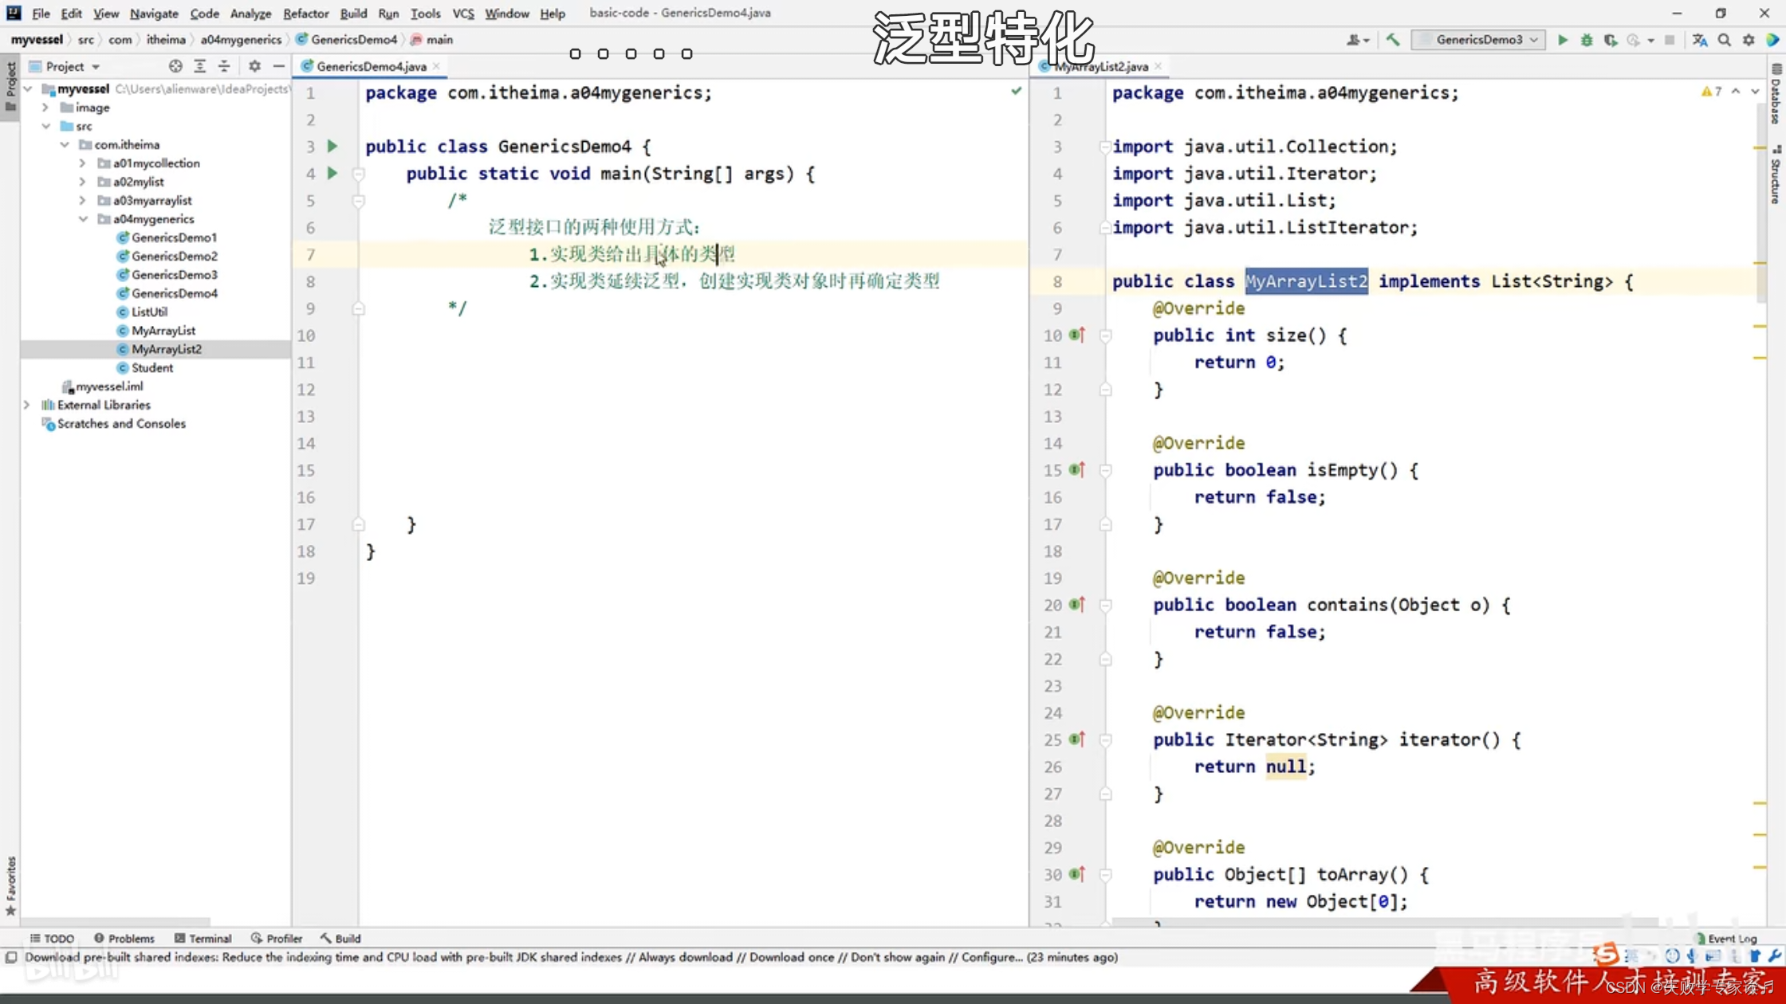Screen dimensions: 1786x1004
Task: Click the Event Log button
Action: pyautogui.click(x=1726, y=938)
